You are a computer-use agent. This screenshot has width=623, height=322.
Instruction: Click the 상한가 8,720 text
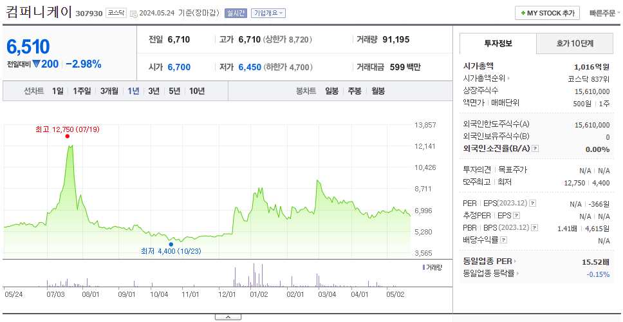tap(287, 39)
